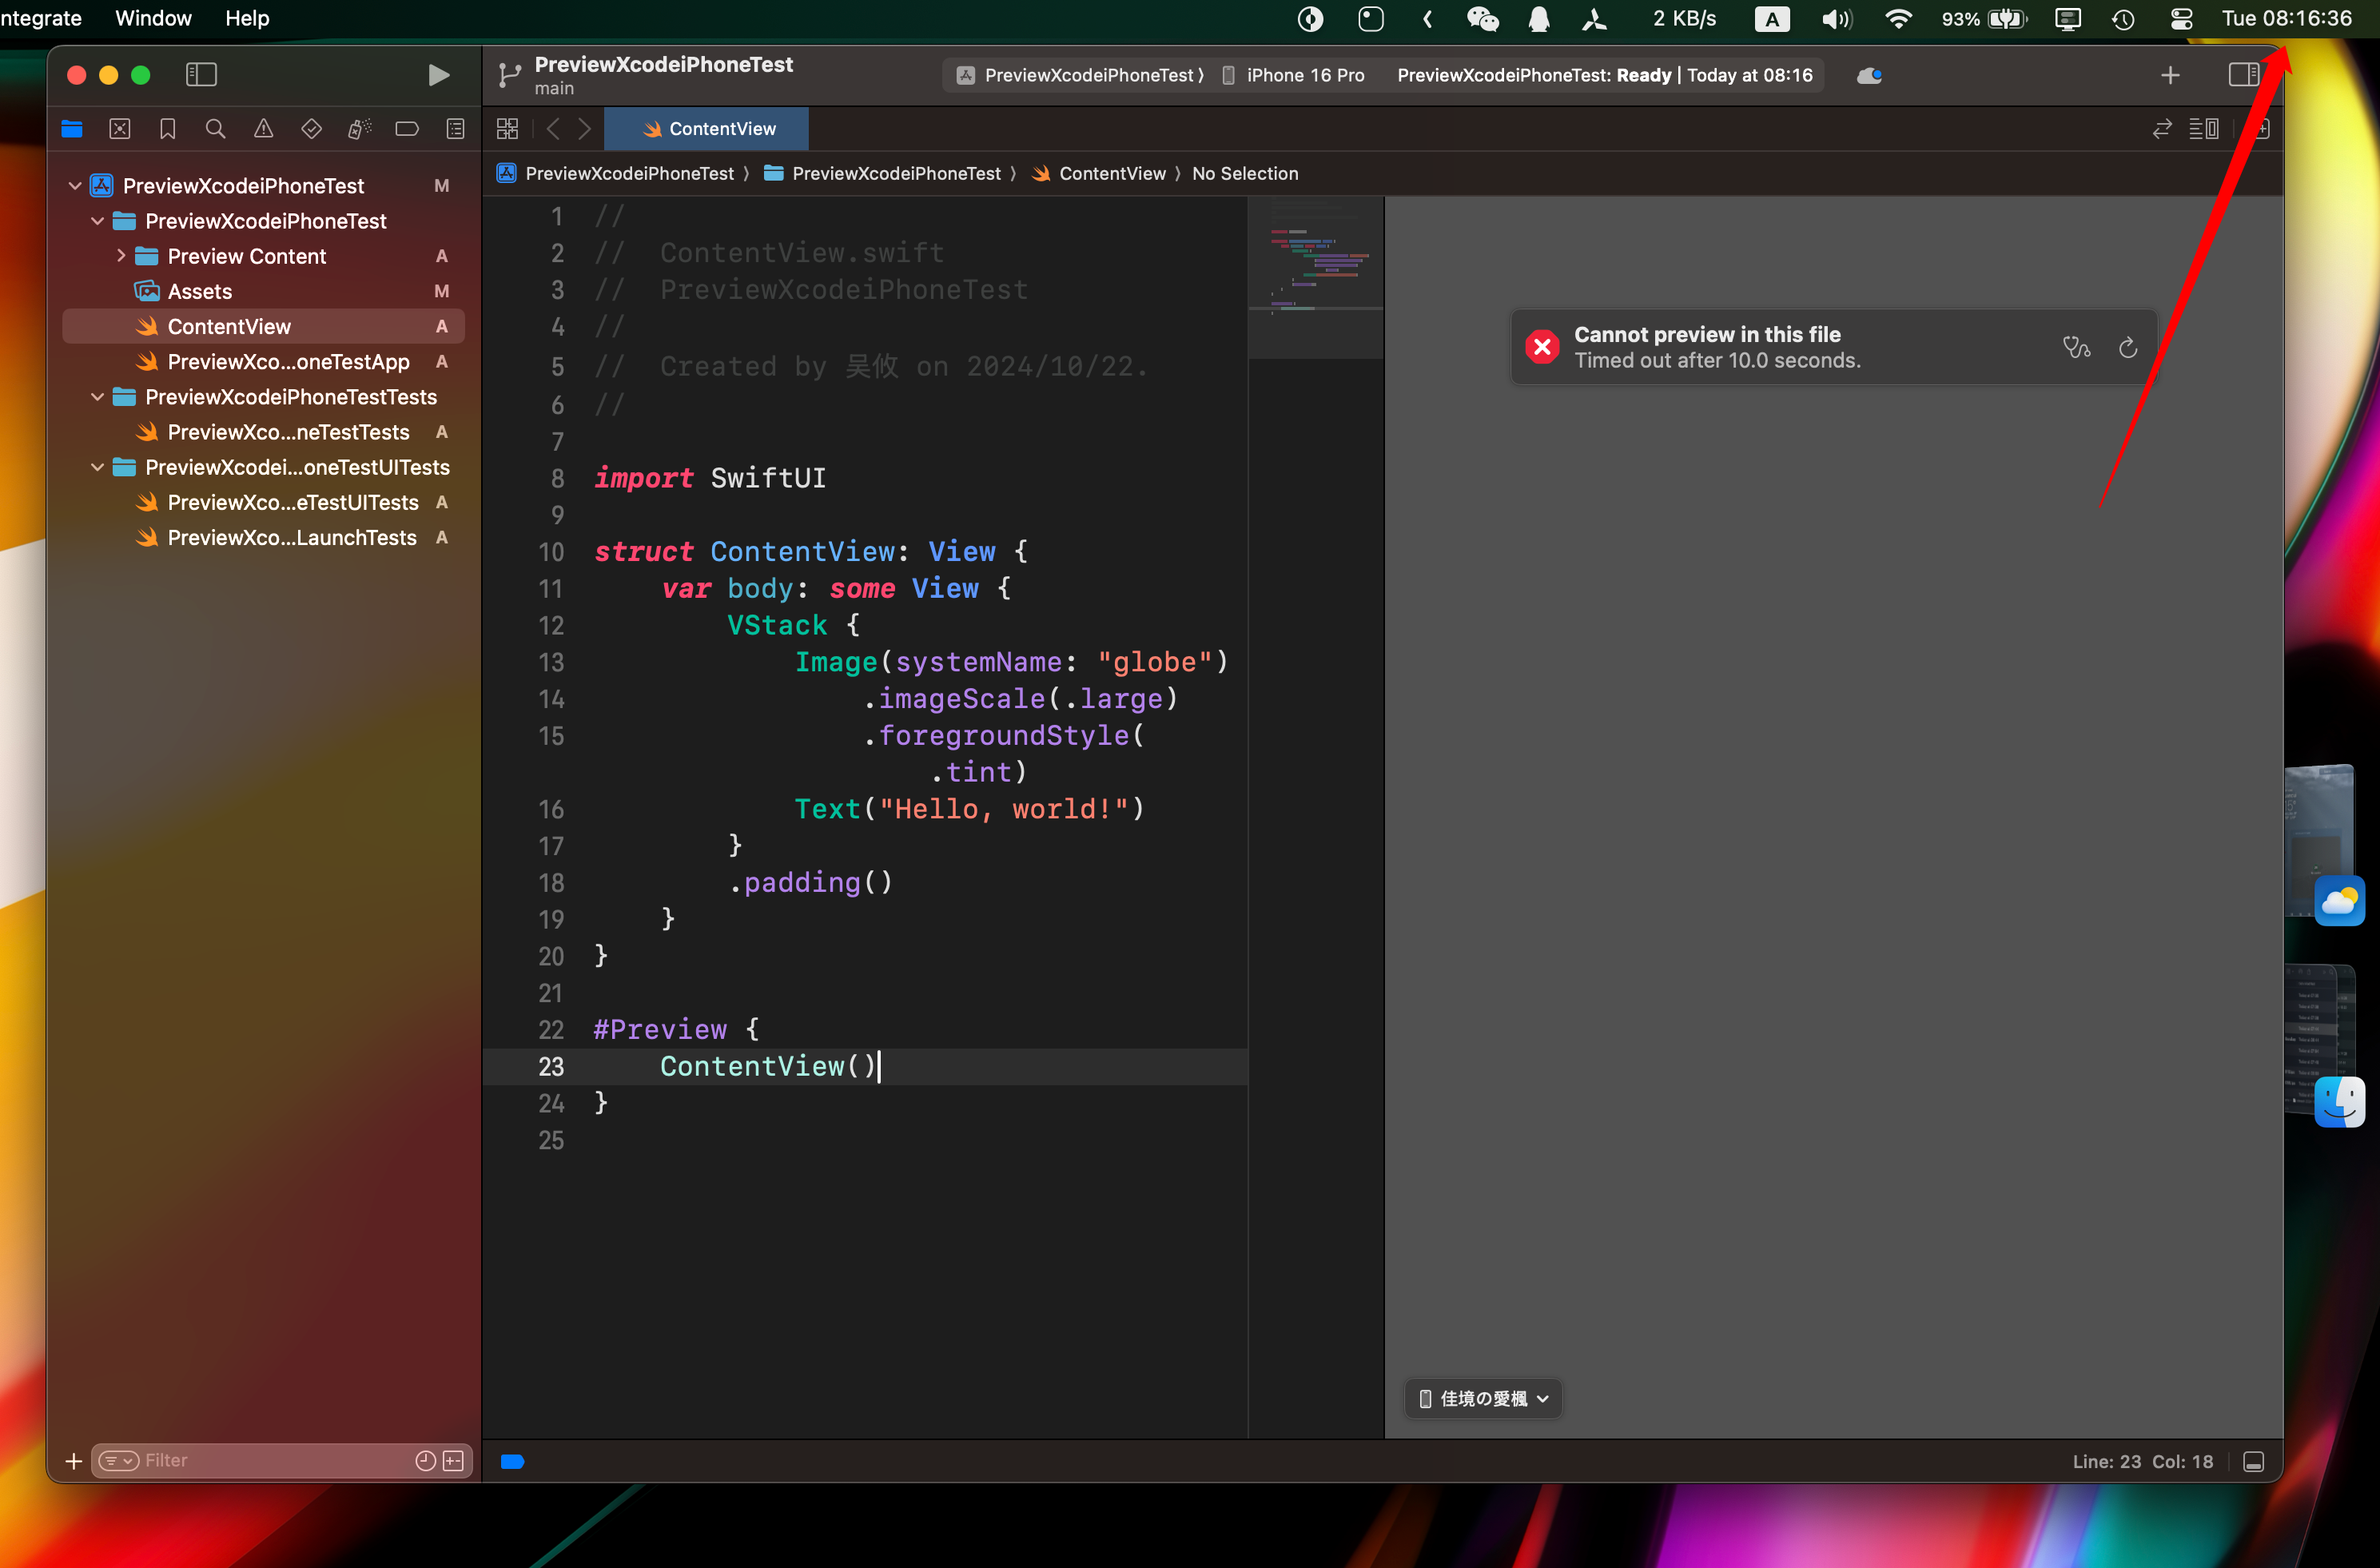Open the related items grid menu
Image resolution: width=2380 pixels, height=1568 pixels.
pos(507,129)
